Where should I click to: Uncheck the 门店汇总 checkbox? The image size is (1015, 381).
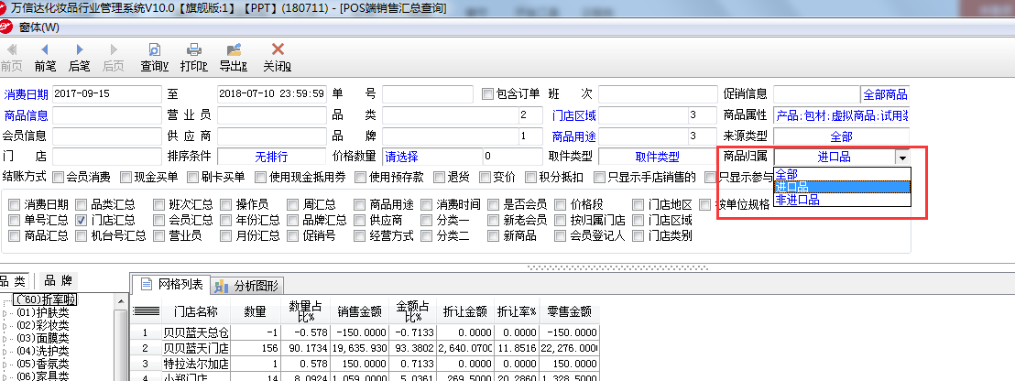click(x=81, y=220)
